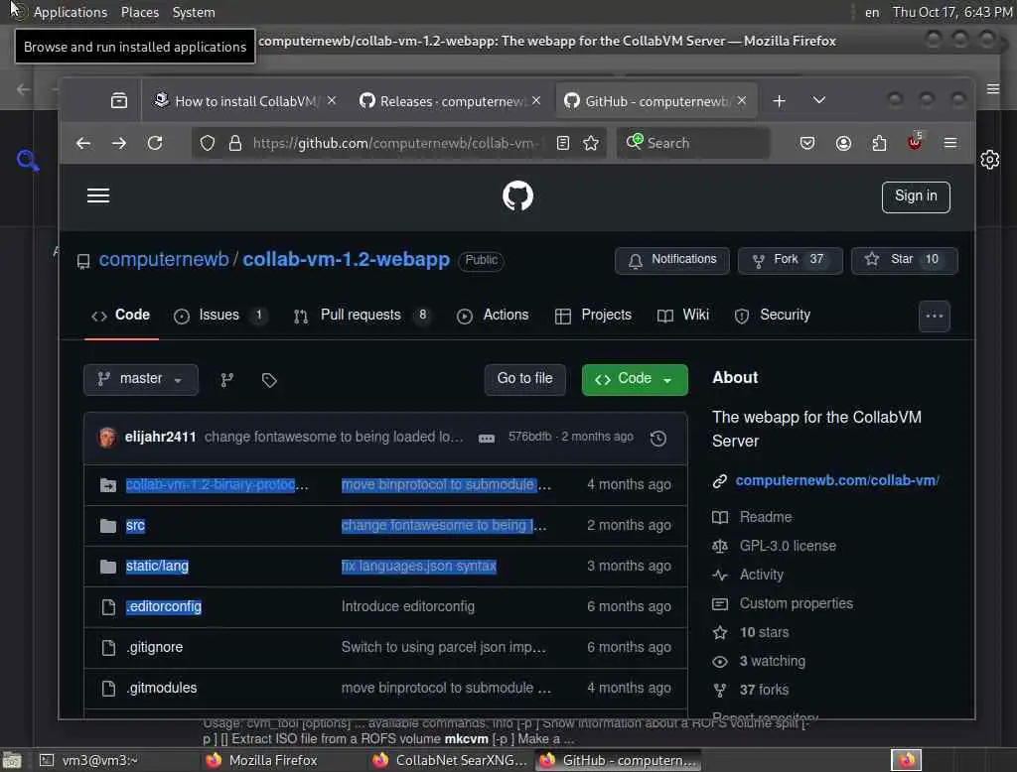
Task: Expand the green Code dropdown button
Action: (635, 379)
